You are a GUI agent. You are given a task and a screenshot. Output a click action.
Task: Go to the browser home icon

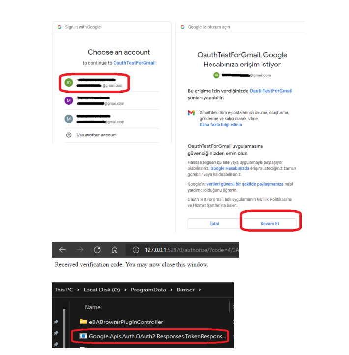click(x=115, y=250)
